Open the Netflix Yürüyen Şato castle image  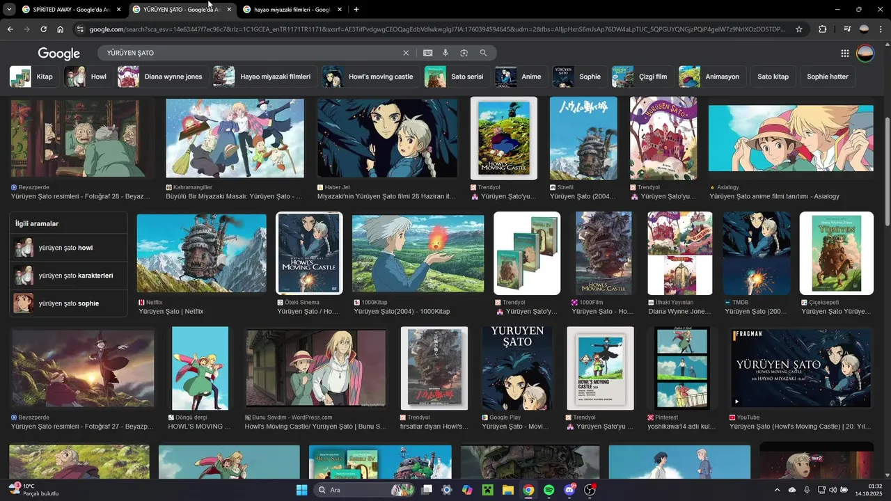(201, 253)
